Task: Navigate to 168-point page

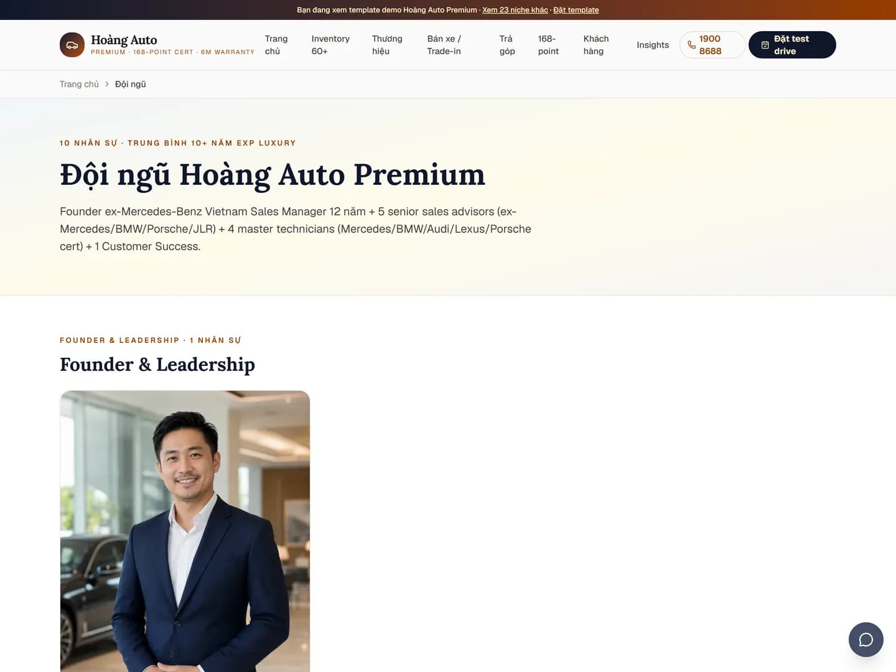Action: click(x=548, y=45)
